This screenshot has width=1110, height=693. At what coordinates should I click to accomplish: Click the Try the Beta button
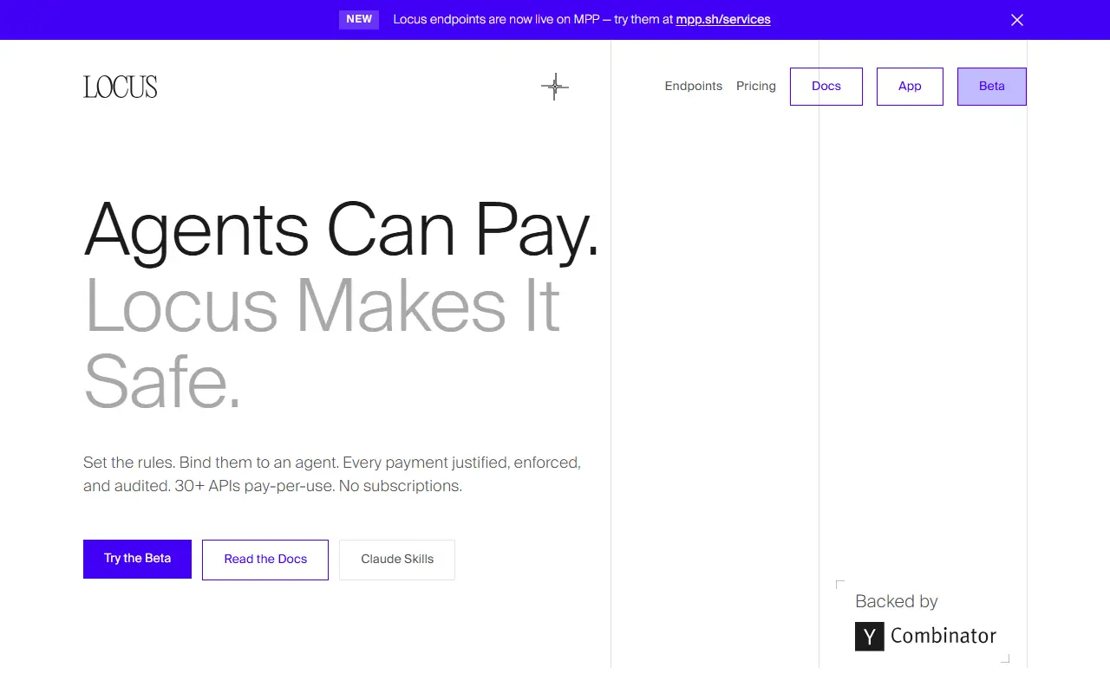coord(137,559)
